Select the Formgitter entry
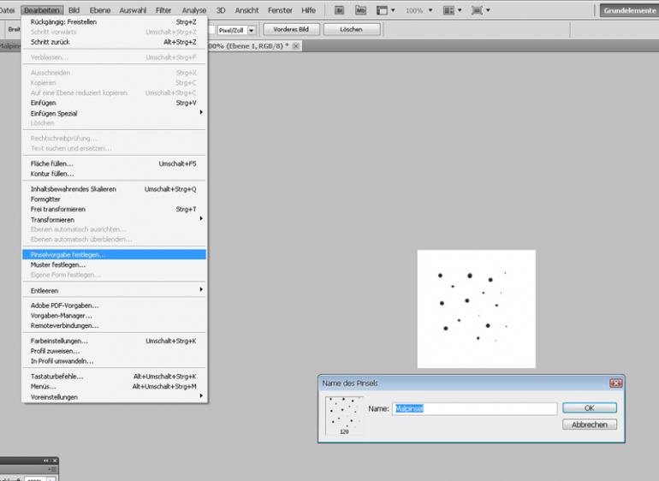The width and height of the screenshot is (659, 481). 114,199
